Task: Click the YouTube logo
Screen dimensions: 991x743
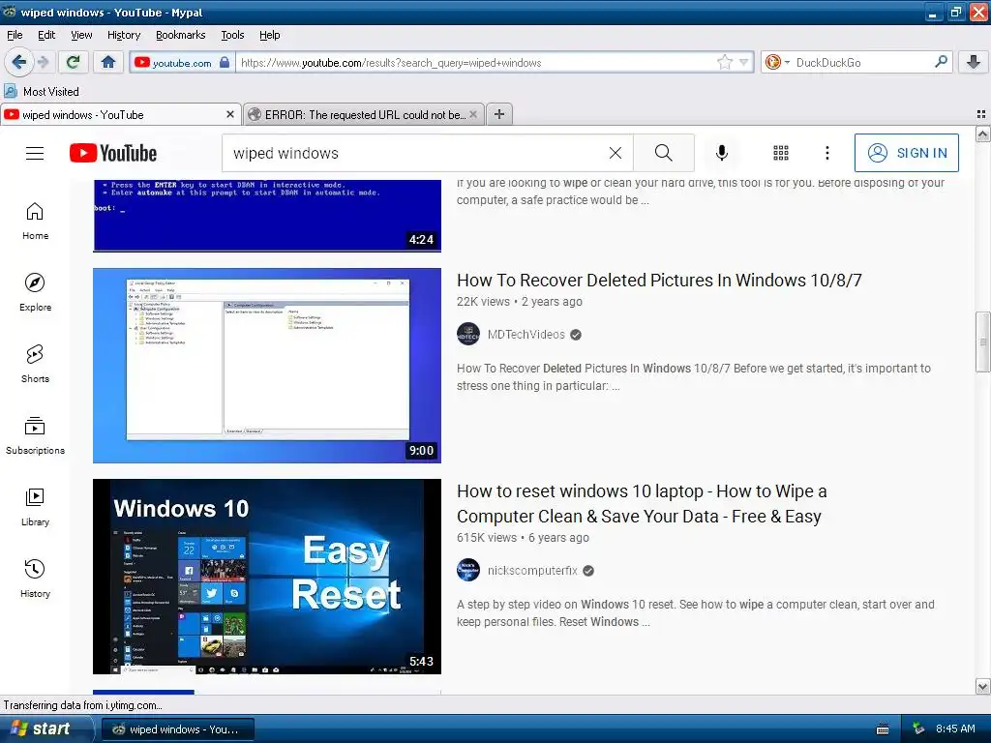Action: tap(113, 153)
